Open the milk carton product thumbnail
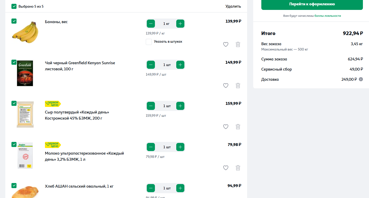Screen dimensions: 369x198 tap(25, 156)
